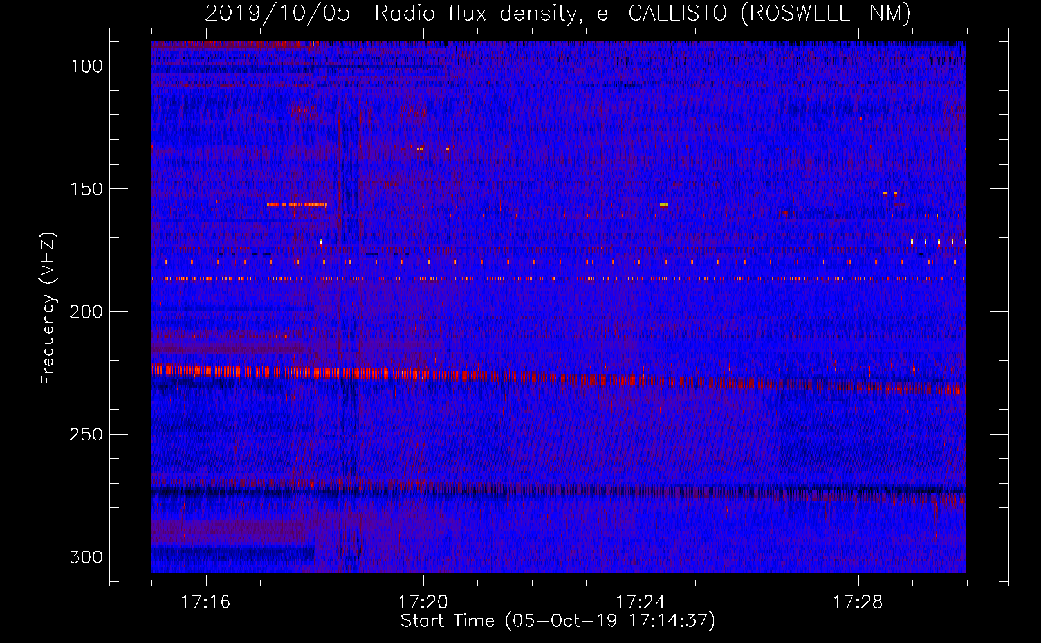Click the 300 frequency tick label
The width and height of the screenshot is (1041, 643).
tap(86, 557)
